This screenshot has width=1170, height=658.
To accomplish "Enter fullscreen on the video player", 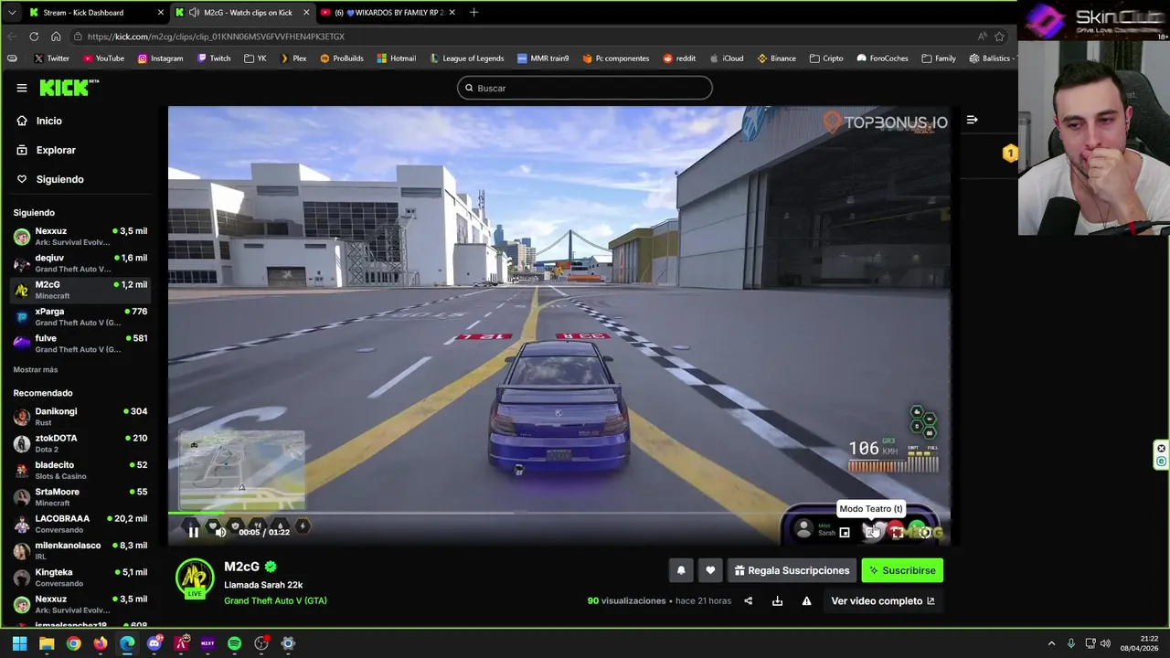I will (x=898, y=532).
